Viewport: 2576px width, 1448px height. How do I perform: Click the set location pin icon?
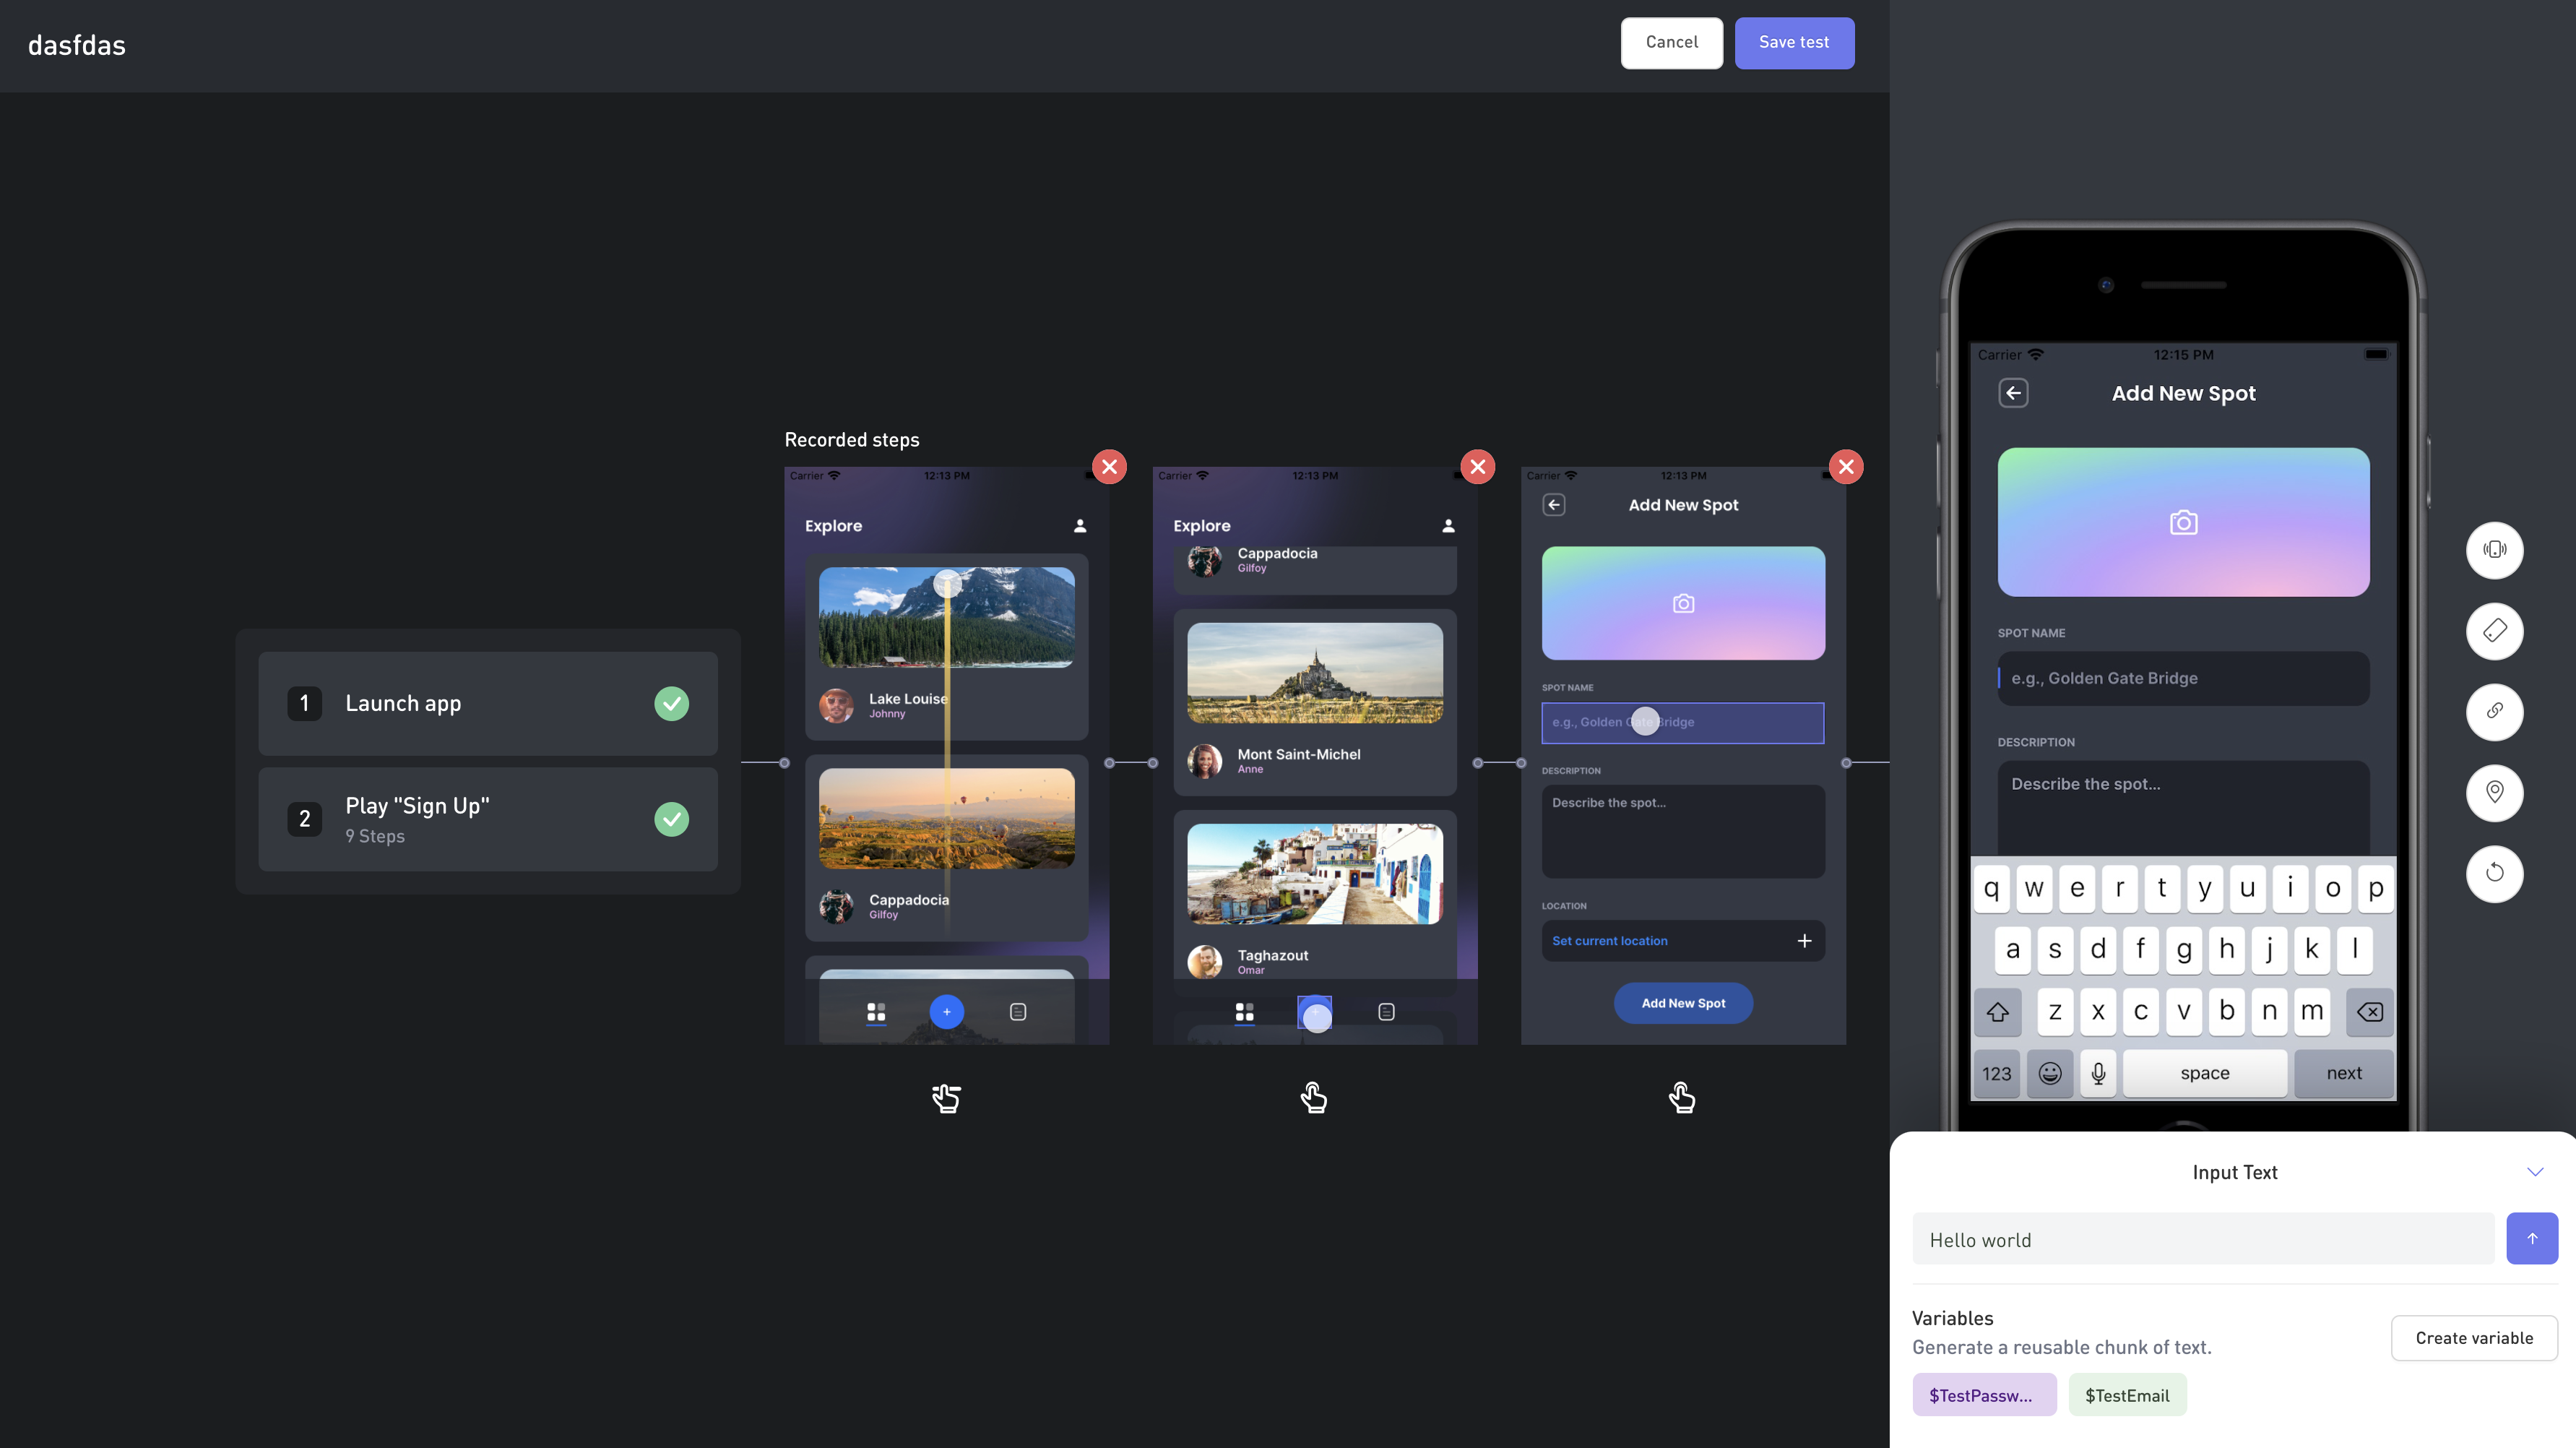pyautogui.click(x=2494, y=793)
